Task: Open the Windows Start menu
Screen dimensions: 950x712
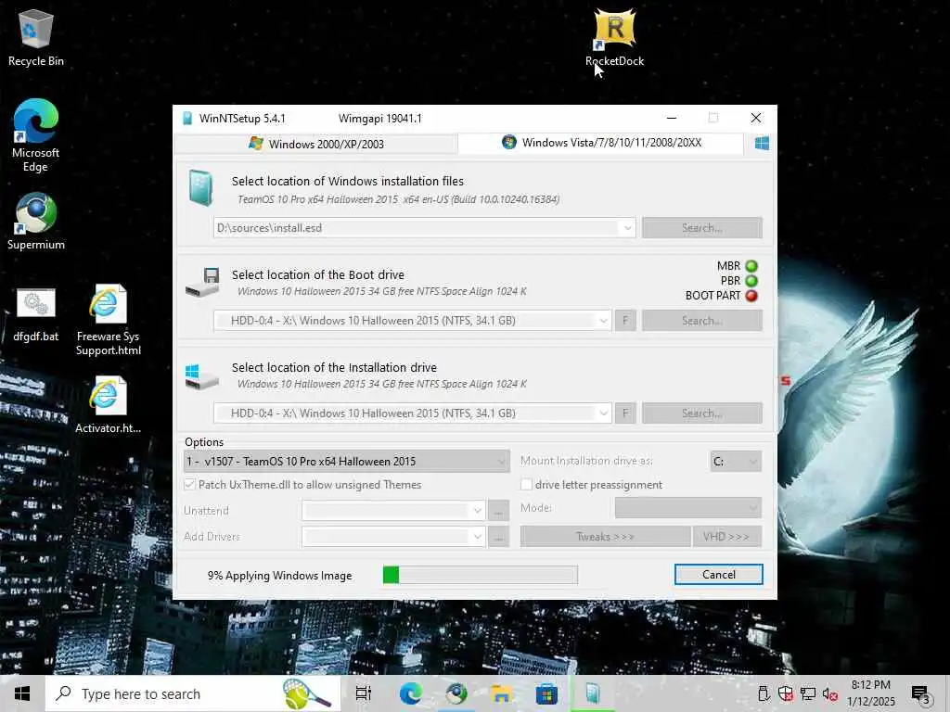Action: pyautogui.click(x=22, y=693)
